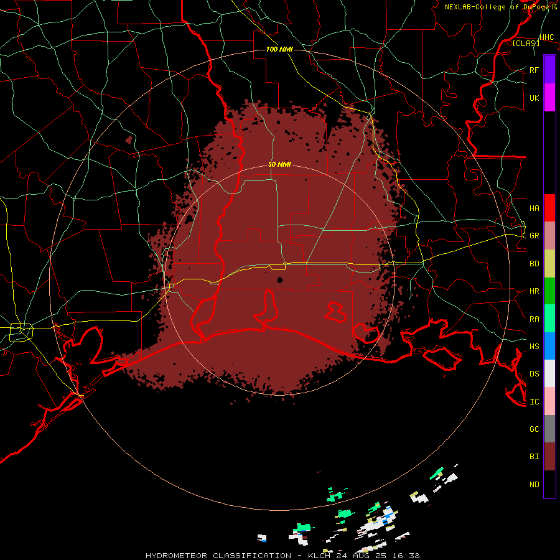Click the 'GR' legend label
The height and width of the screenshot is (560, 560).
point(534,236)
